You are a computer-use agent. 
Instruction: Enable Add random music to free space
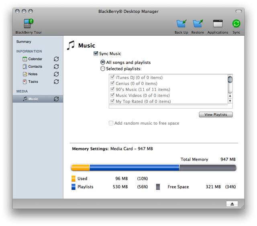(x=111, y=123)
